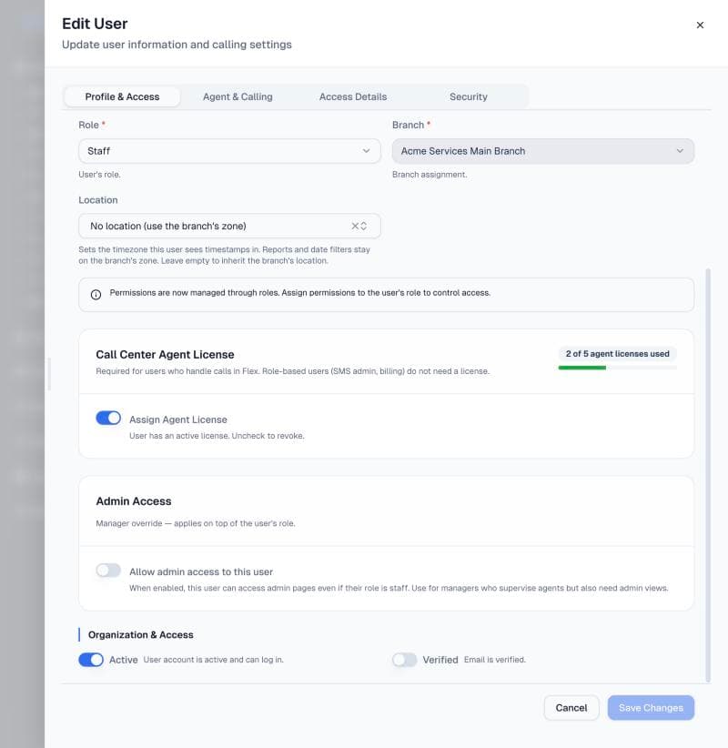Clear the Location field with X icon
Screen dimensions: 728x748
(355, 226)
